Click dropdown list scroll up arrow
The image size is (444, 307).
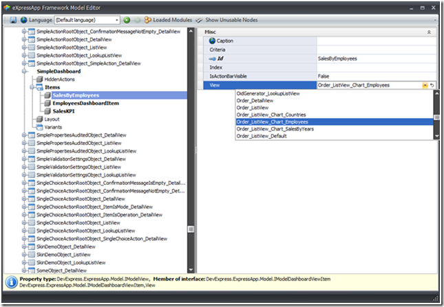436,93
